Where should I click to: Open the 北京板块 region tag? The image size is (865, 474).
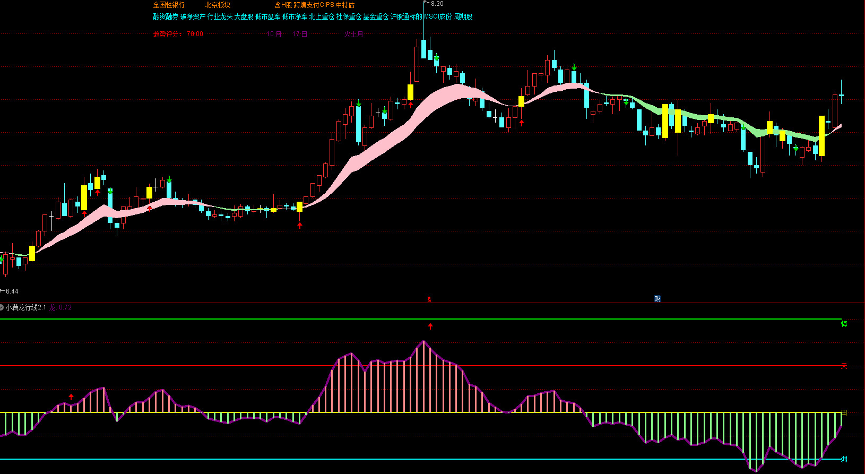218,5
